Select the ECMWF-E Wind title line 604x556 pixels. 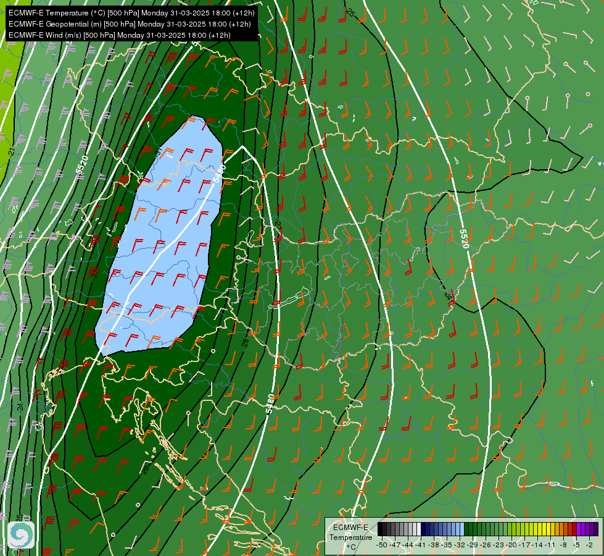pyautogui.click(x=120, y=35)
